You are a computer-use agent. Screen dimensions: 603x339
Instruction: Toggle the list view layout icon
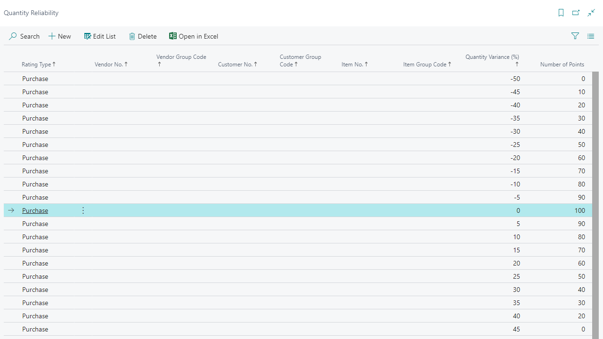click(591, 36)
